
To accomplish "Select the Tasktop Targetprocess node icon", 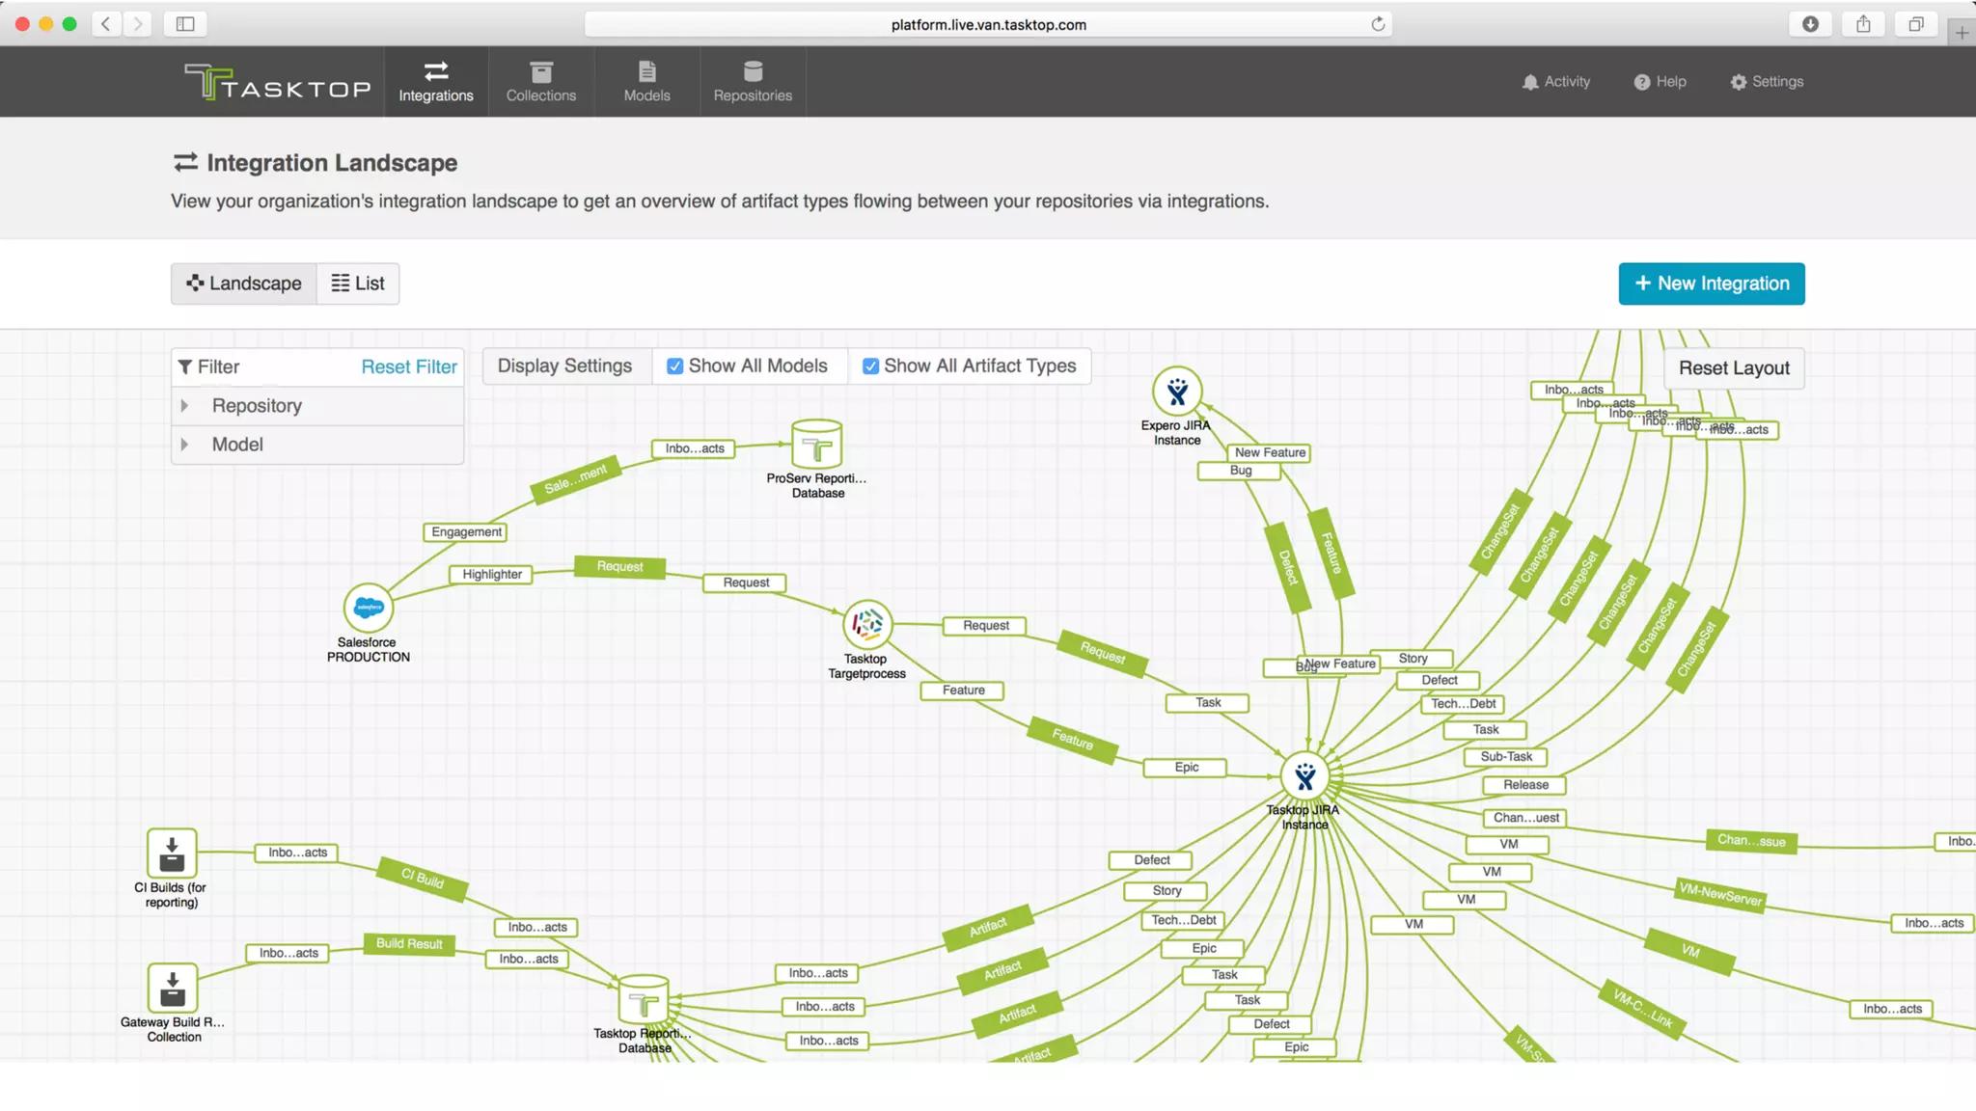I will pyautogui.click(x=866, y=624).
